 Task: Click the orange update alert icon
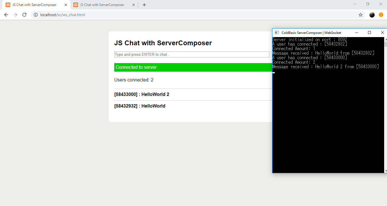[x=381, y=15]
